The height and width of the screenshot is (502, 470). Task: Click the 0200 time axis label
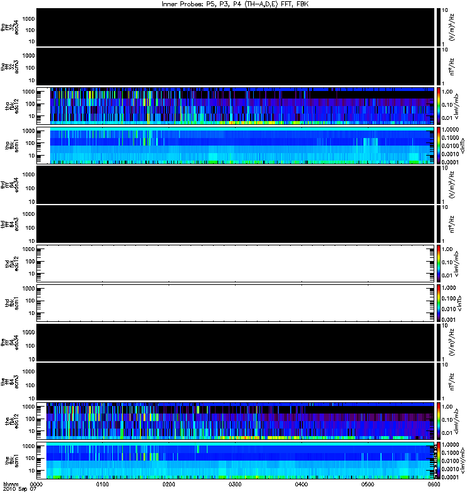point(169,484)
